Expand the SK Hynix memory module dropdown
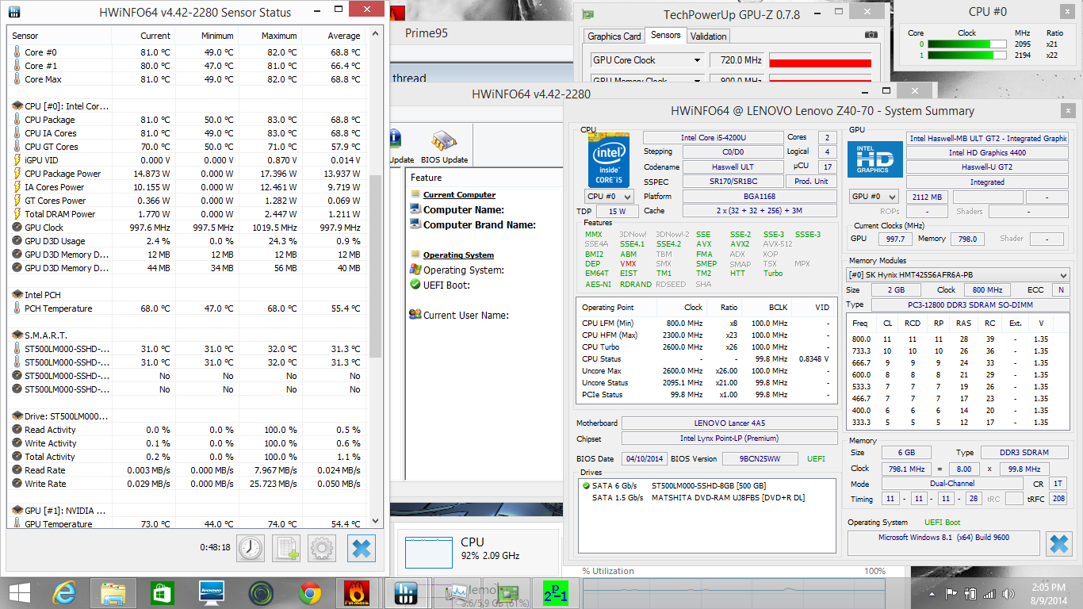 pyautogui.click(x=959, y=275)
